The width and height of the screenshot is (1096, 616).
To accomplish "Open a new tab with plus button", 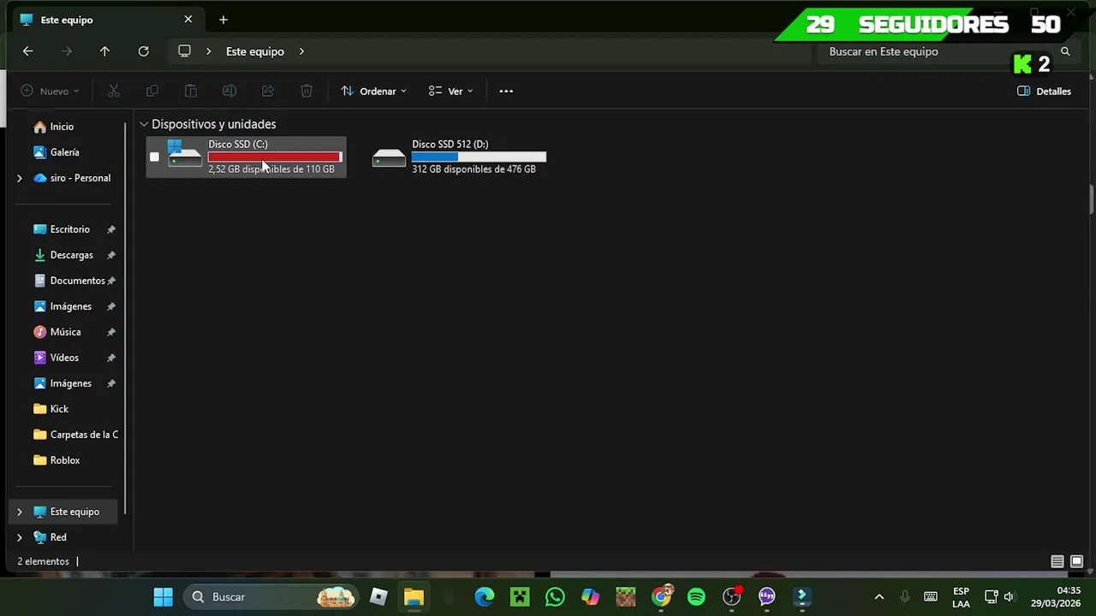I will point(223,20).
